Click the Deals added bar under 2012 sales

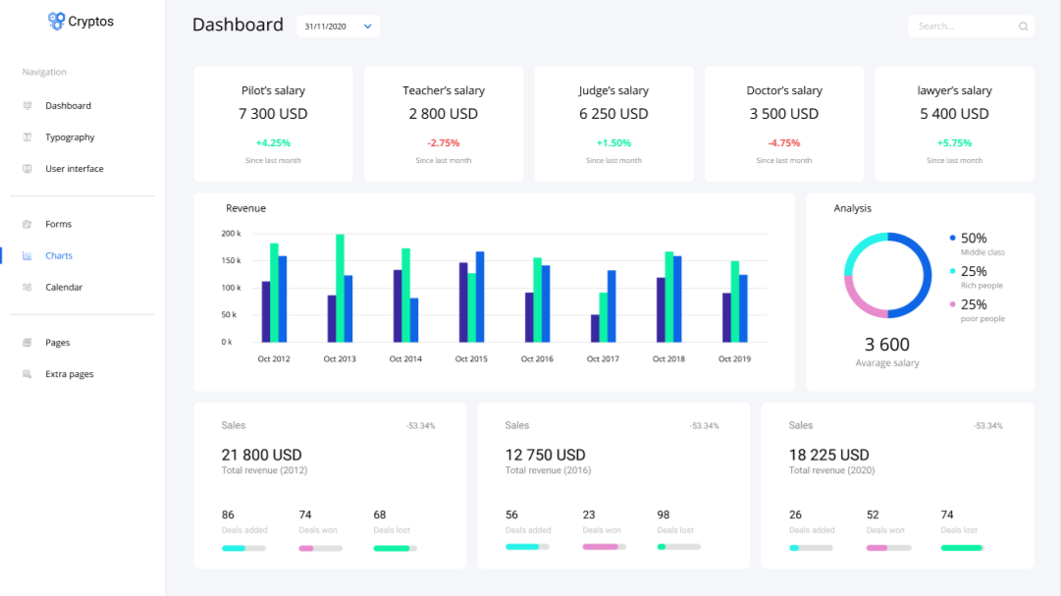[243, 548]
